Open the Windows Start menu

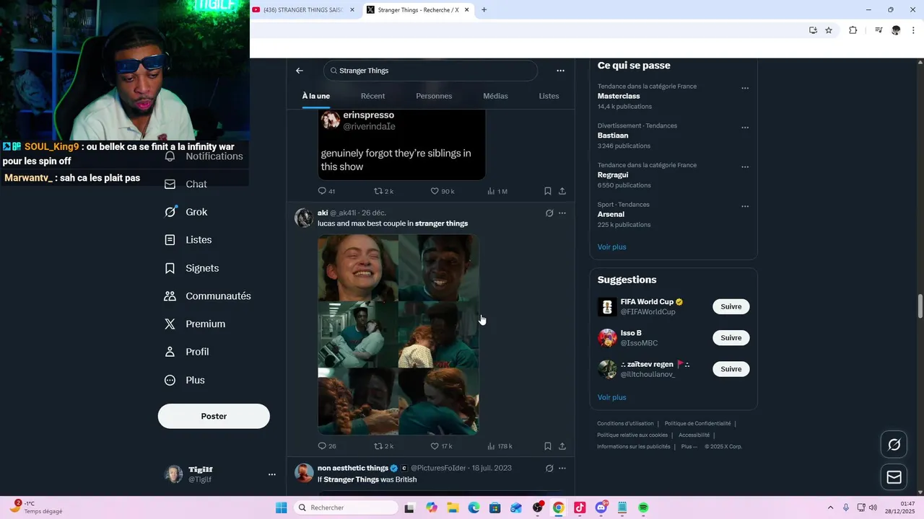click(x=281, y=508)
